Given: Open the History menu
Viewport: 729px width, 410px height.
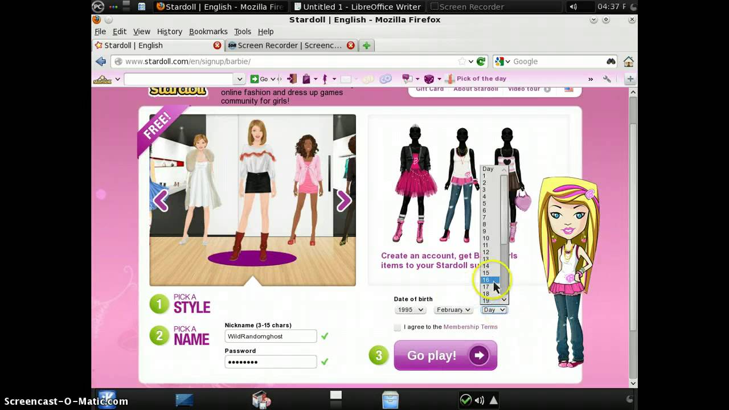Looking at the screenshot, I should click(170, 31).
